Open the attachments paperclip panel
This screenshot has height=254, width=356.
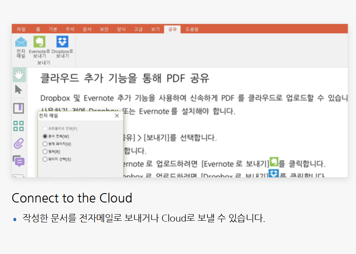[19, 144]
